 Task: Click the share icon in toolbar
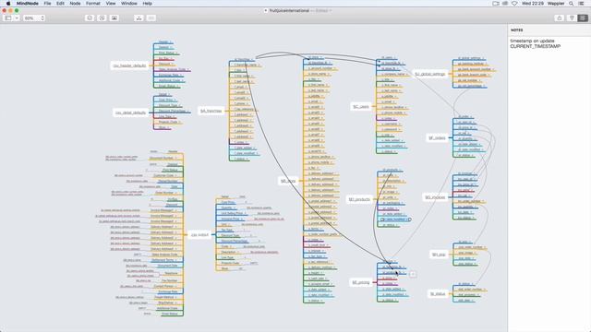560,18
